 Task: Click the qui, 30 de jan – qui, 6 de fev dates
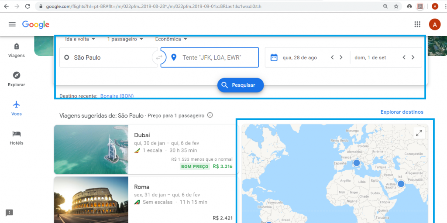tap(167, 143)
